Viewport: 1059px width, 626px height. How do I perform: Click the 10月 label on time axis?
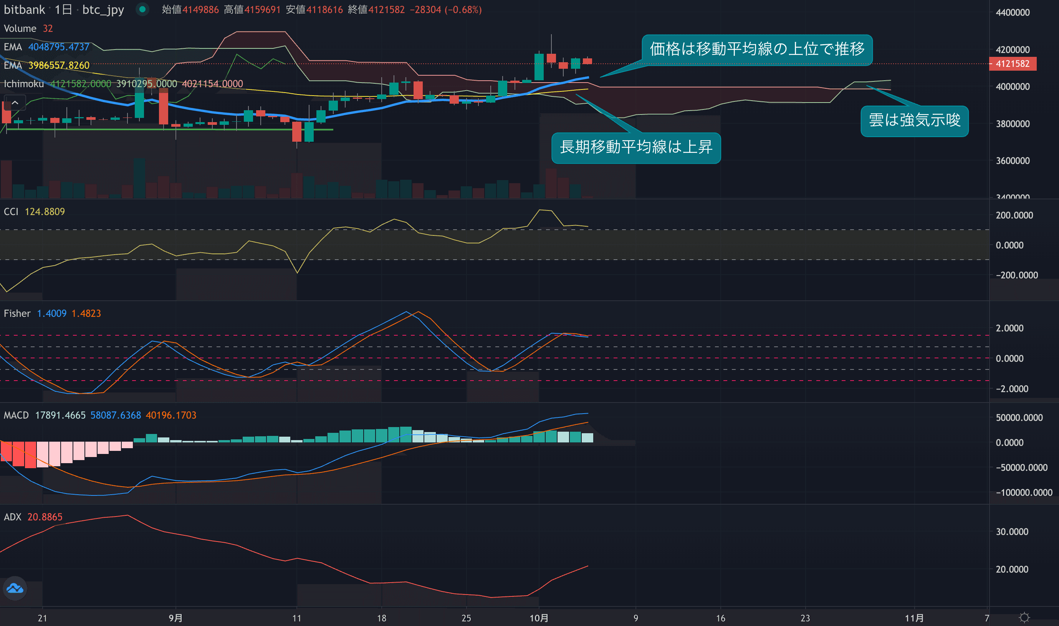[x=539, y=618]
